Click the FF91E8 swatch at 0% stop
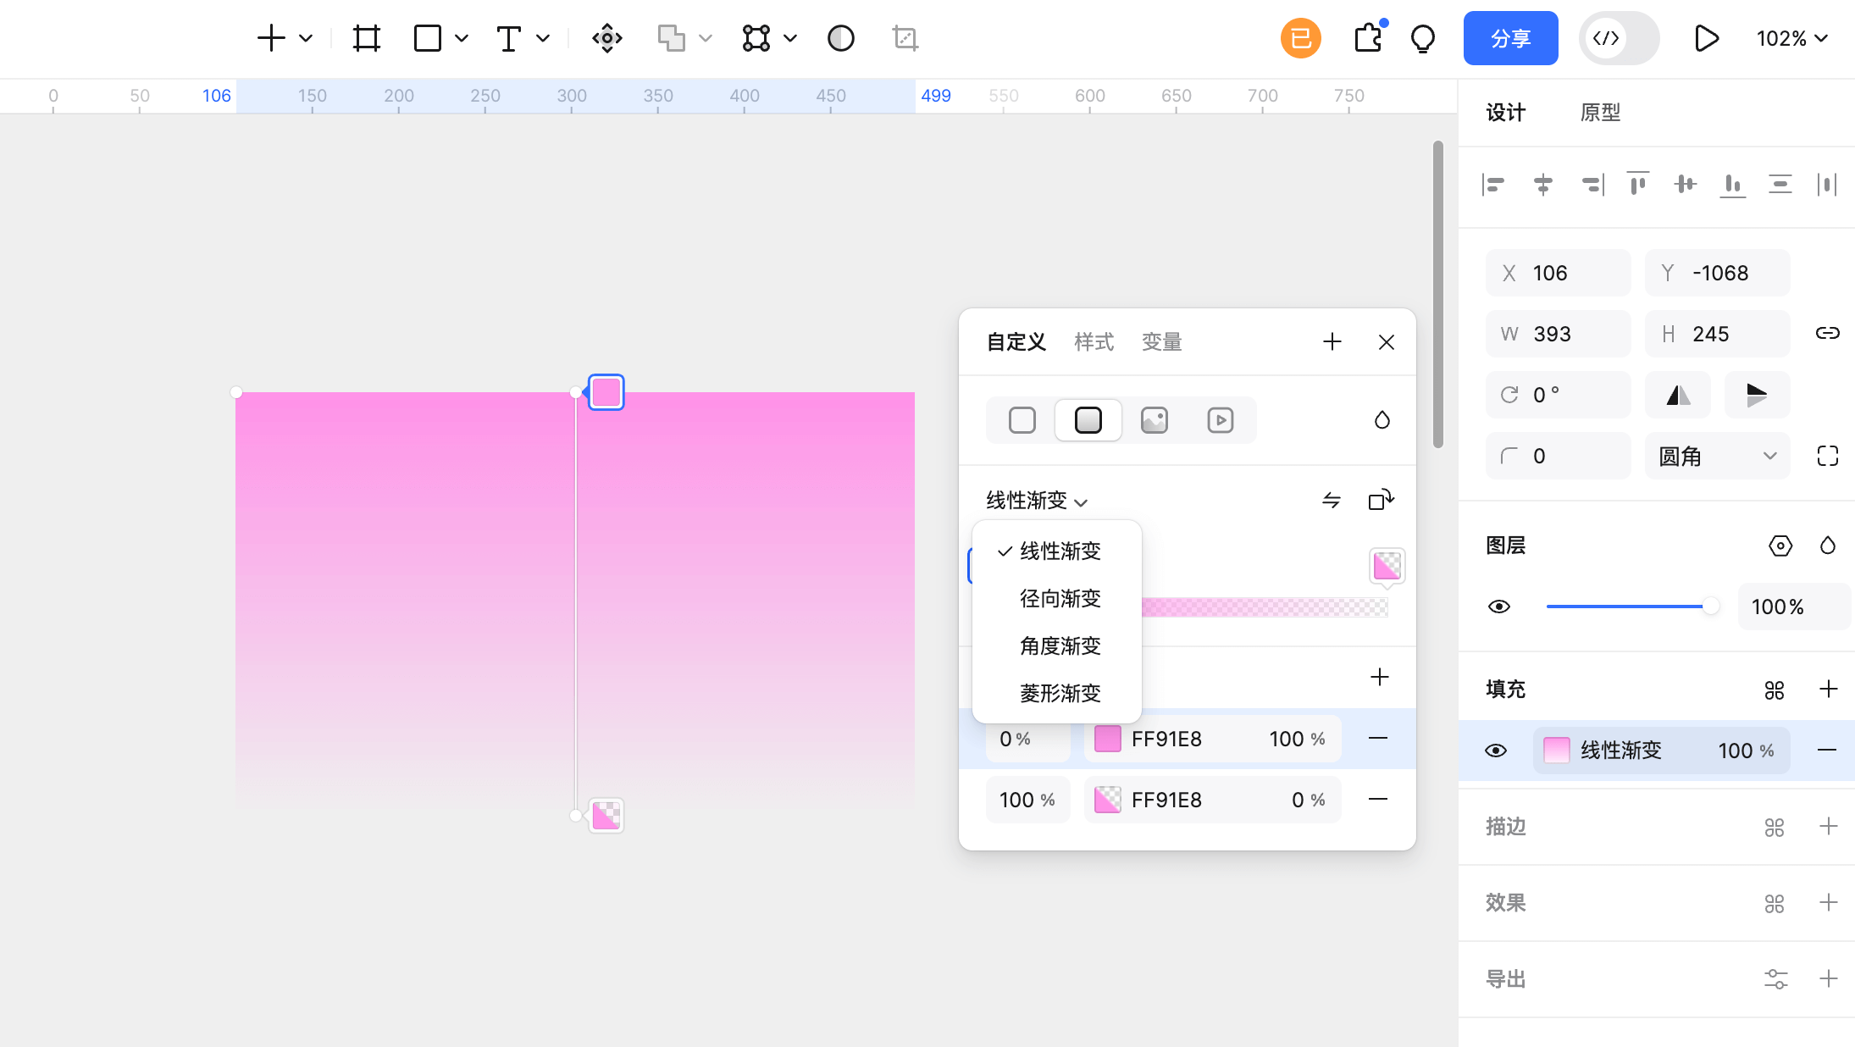The width and height of the screenshot is (1855, 1047). click(x=1108, y=739)
